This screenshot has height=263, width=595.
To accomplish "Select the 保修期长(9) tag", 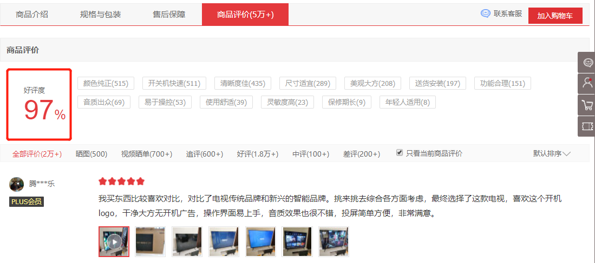I will pyautogui.click(x=347, y=102).
